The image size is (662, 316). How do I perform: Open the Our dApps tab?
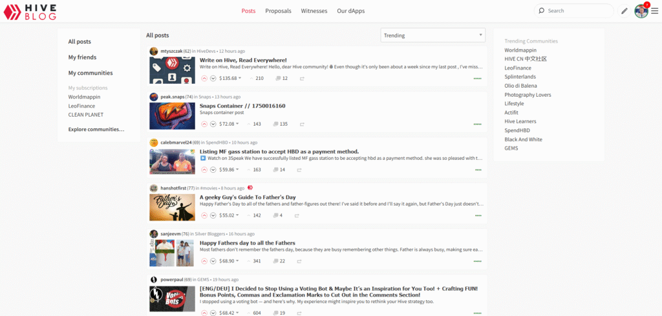click(351, 11)
